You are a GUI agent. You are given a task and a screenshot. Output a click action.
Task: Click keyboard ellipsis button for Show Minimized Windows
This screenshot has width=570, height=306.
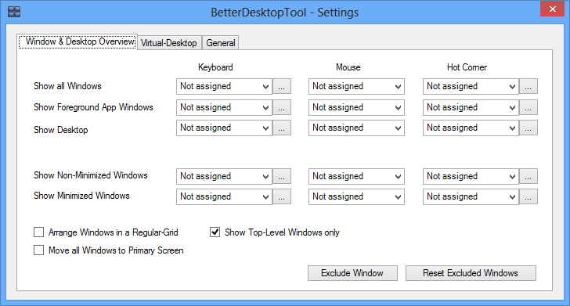coord(282,196)
